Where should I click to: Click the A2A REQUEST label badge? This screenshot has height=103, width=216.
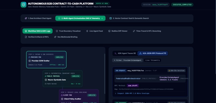pos(120,71)
